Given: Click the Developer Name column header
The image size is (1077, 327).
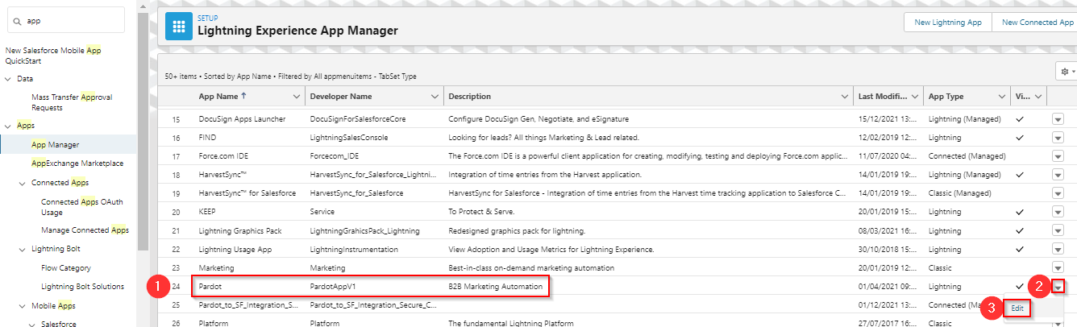Looking at the screenshot, I should [341, 97].
